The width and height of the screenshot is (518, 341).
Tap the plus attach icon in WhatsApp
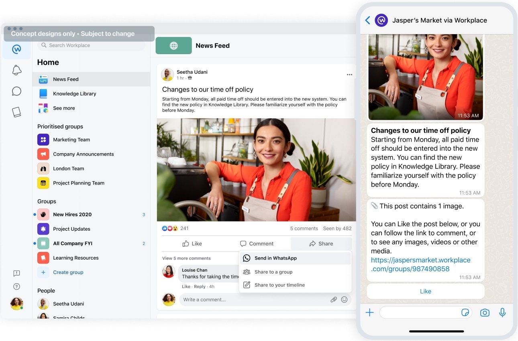(x=369, y=313)
